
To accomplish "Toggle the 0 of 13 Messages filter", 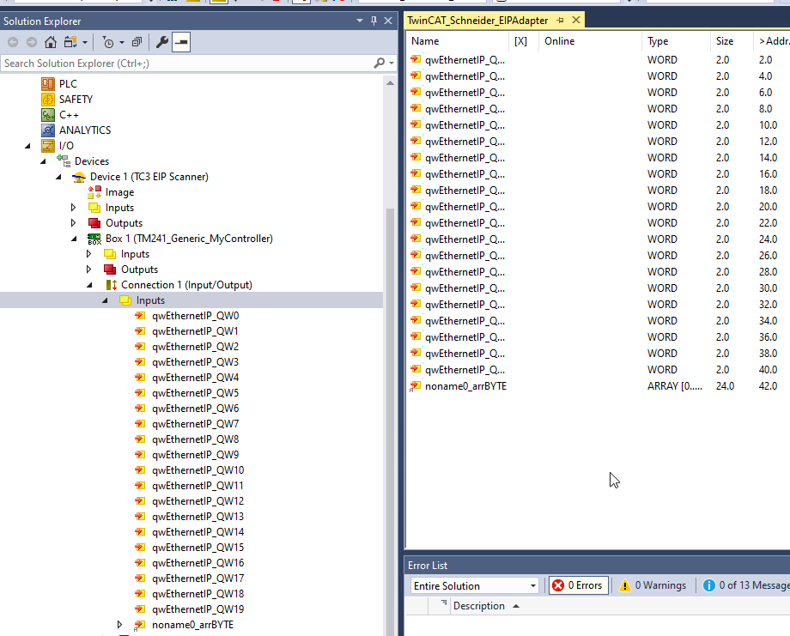I will tap(745, 585).
